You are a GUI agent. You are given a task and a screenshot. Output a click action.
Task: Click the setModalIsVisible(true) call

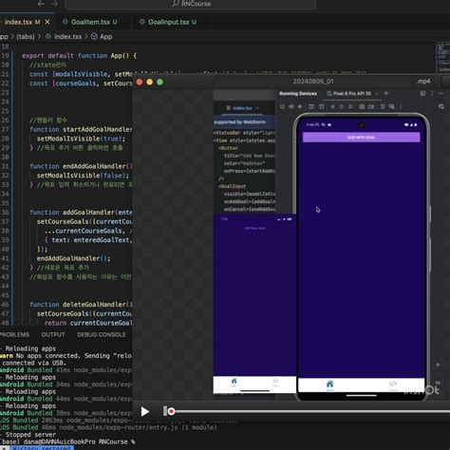pyautogui.click(x=81, y=139)
